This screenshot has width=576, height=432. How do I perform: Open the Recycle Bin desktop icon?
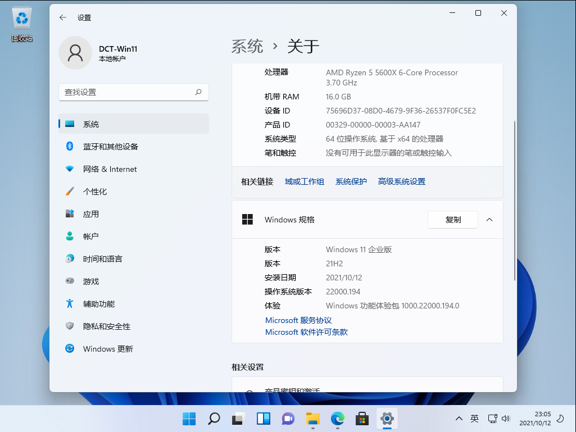(22, 24)
